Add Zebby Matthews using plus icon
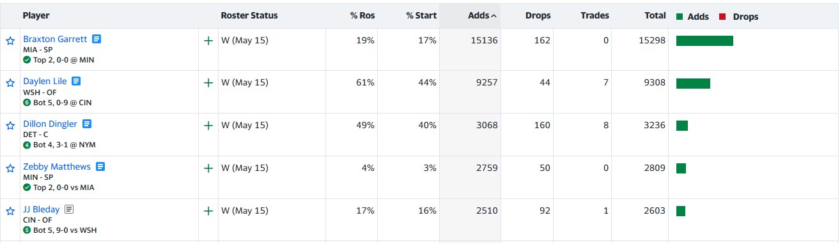 (208, 168)
